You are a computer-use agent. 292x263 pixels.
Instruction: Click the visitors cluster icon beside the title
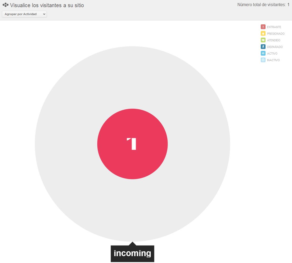[6, 5]
